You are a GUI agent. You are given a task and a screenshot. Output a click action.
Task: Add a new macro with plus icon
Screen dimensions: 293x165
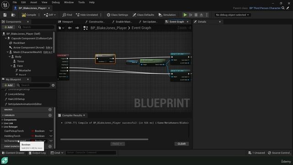coord(50,110)
